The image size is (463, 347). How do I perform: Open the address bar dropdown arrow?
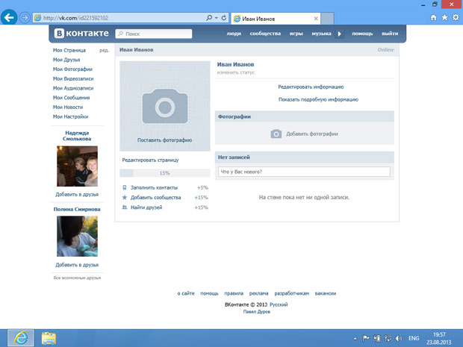coord(216,18)
